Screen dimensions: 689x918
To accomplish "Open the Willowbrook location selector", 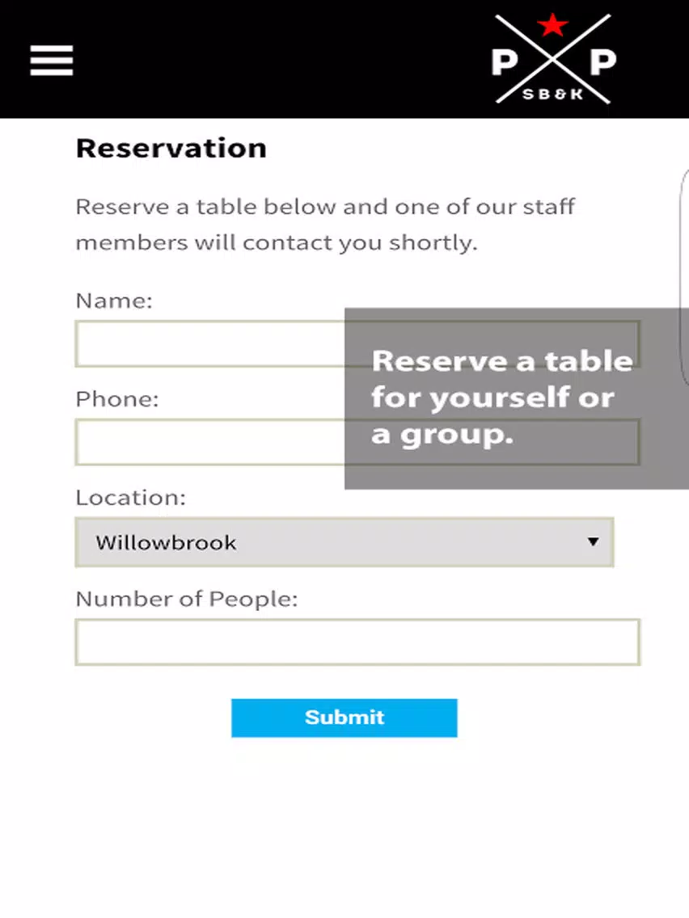I will 344,542.
